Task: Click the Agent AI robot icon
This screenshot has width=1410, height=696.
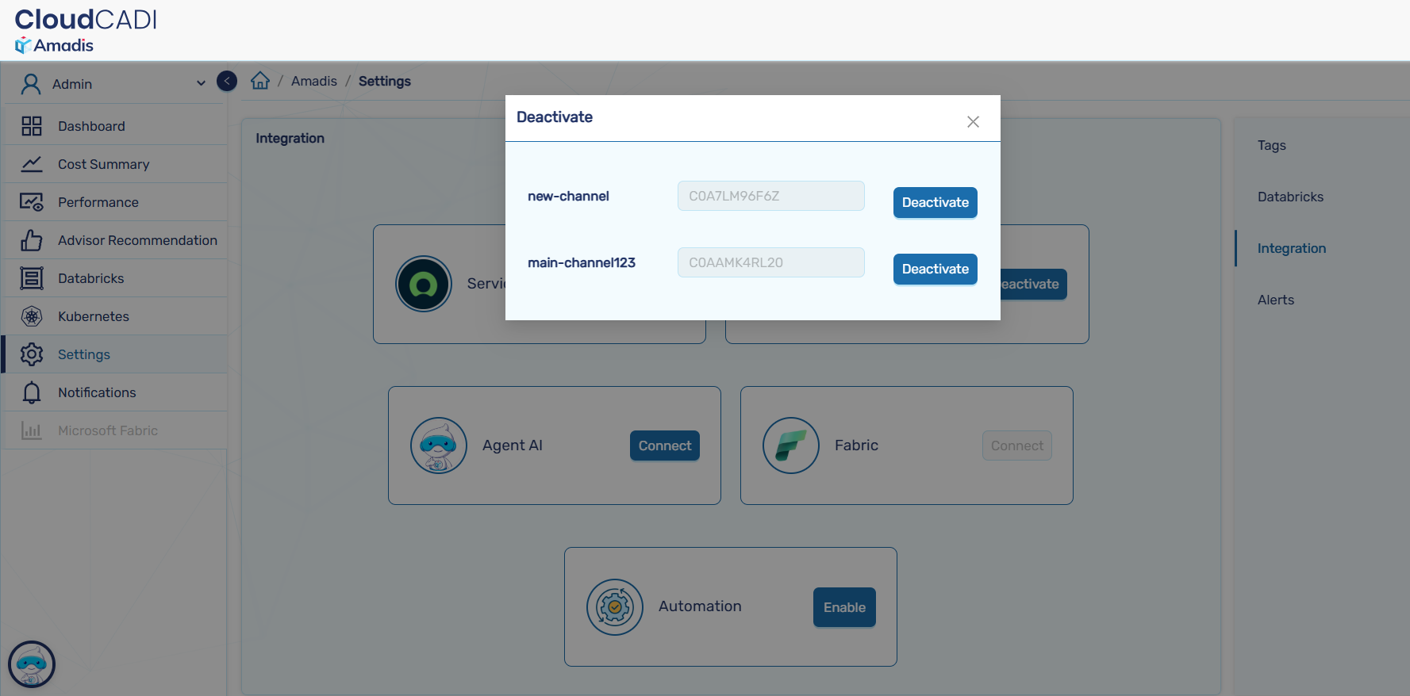Action: (x=438, y=446)
